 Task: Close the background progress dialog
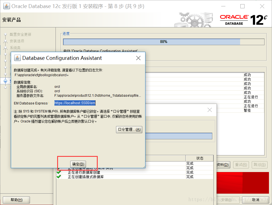(x=210, y=110)
